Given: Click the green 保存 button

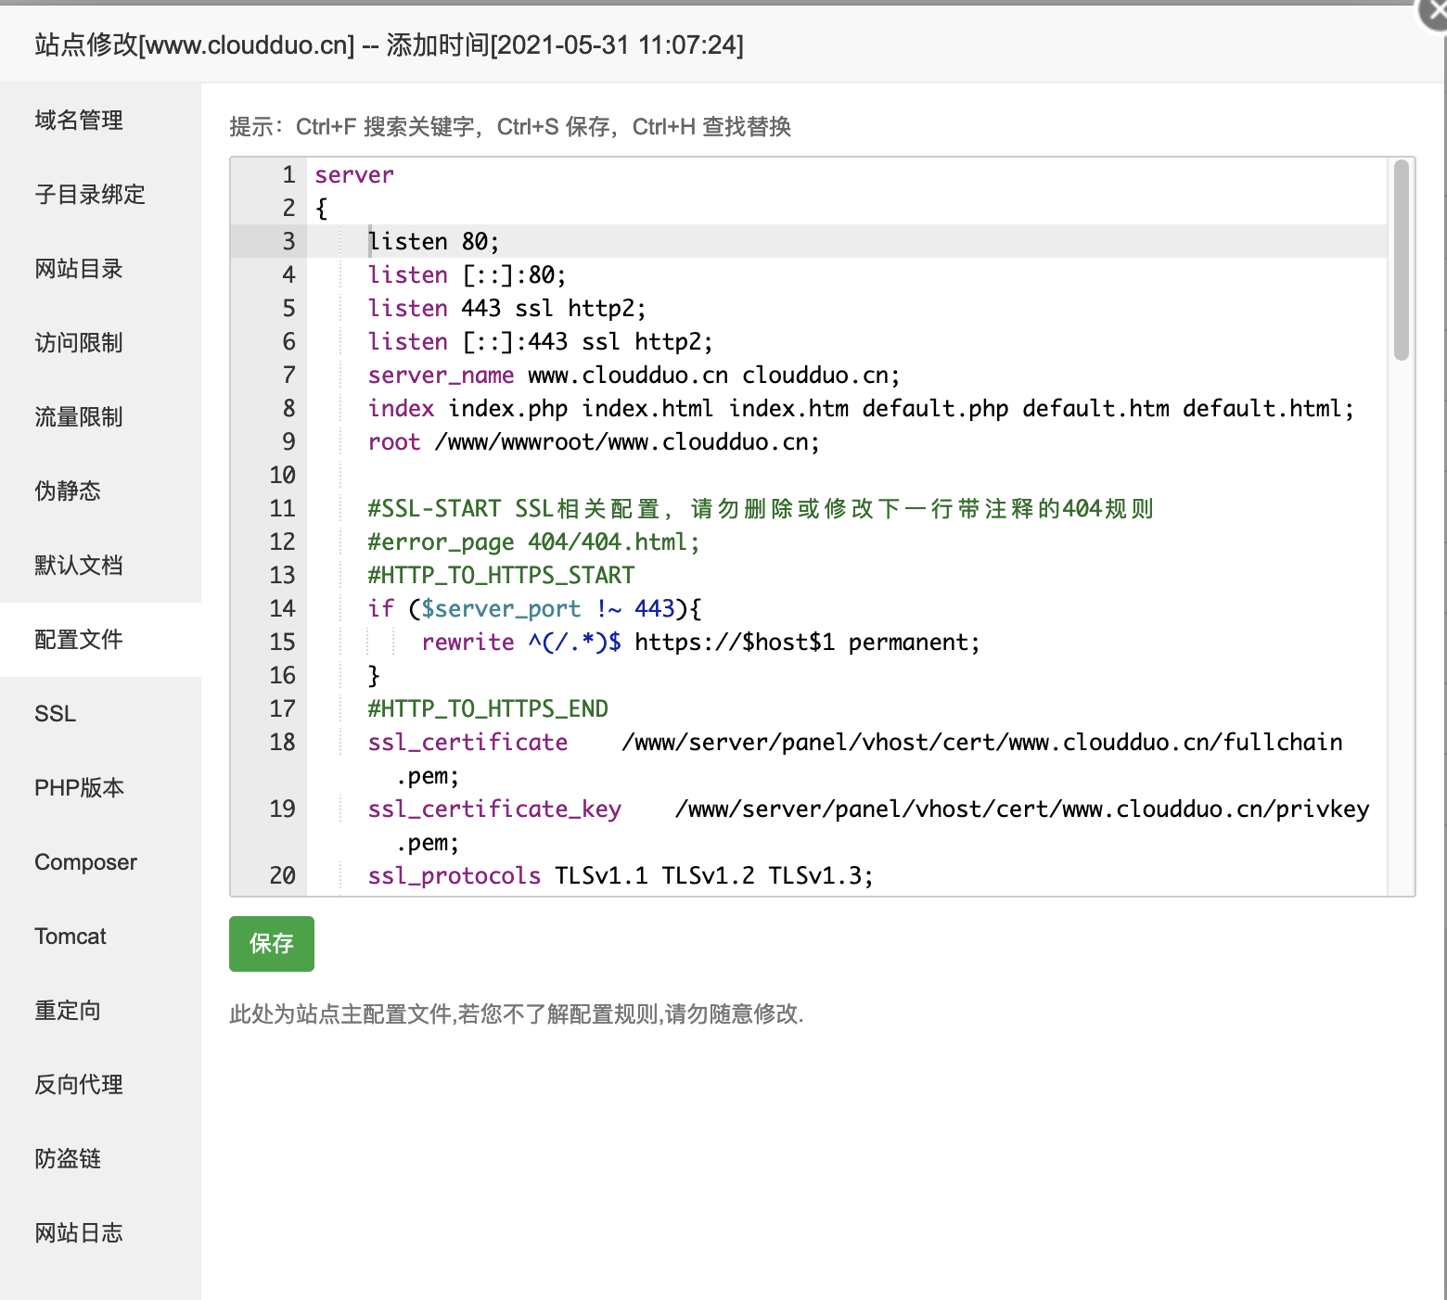Looking at the screenshot, I should coord(272,944).
